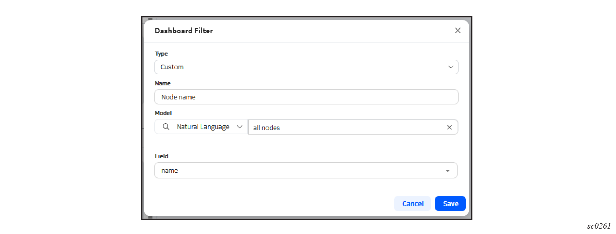Open the Field selector showing 'name'
Screen dimensions: 616x234
306,170
